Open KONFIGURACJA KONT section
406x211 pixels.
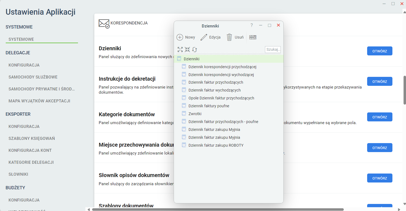(30, 150)
